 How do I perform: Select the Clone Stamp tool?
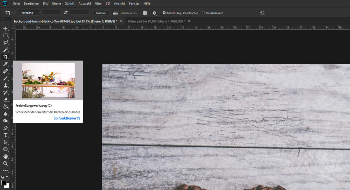click(x=5, y=85)
